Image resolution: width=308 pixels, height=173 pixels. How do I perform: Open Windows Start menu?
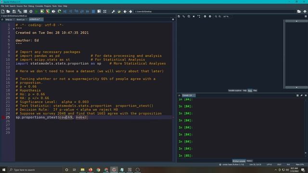point(4,170)
